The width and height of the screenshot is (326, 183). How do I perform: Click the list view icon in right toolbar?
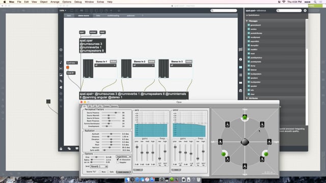[x=240, y=75]
